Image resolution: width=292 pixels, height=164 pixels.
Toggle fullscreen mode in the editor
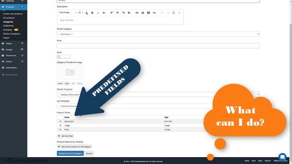(173, 13)
